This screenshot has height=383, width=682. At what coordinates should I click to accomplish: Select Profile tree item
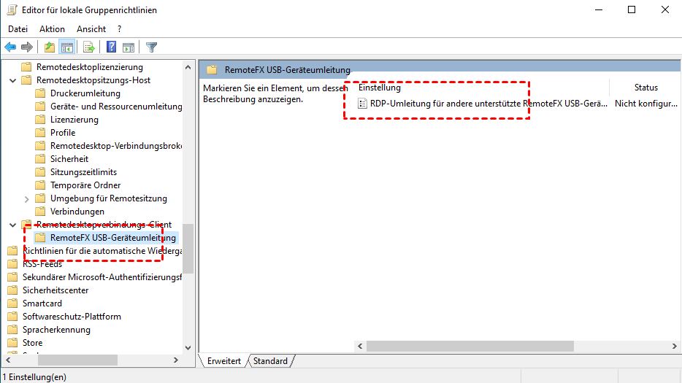tap(63, 133)
